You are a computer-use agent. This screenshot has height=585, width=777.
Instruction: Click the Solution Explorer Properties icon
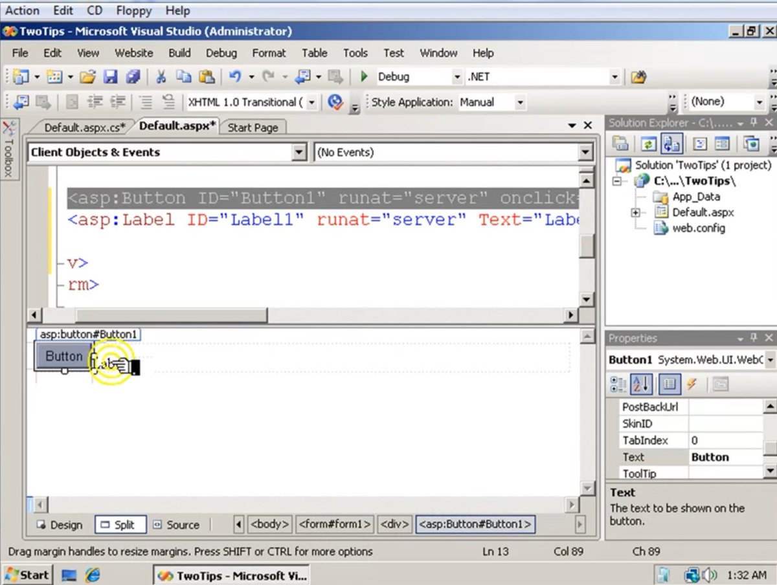pyautogui.click(x=621, y=144)
